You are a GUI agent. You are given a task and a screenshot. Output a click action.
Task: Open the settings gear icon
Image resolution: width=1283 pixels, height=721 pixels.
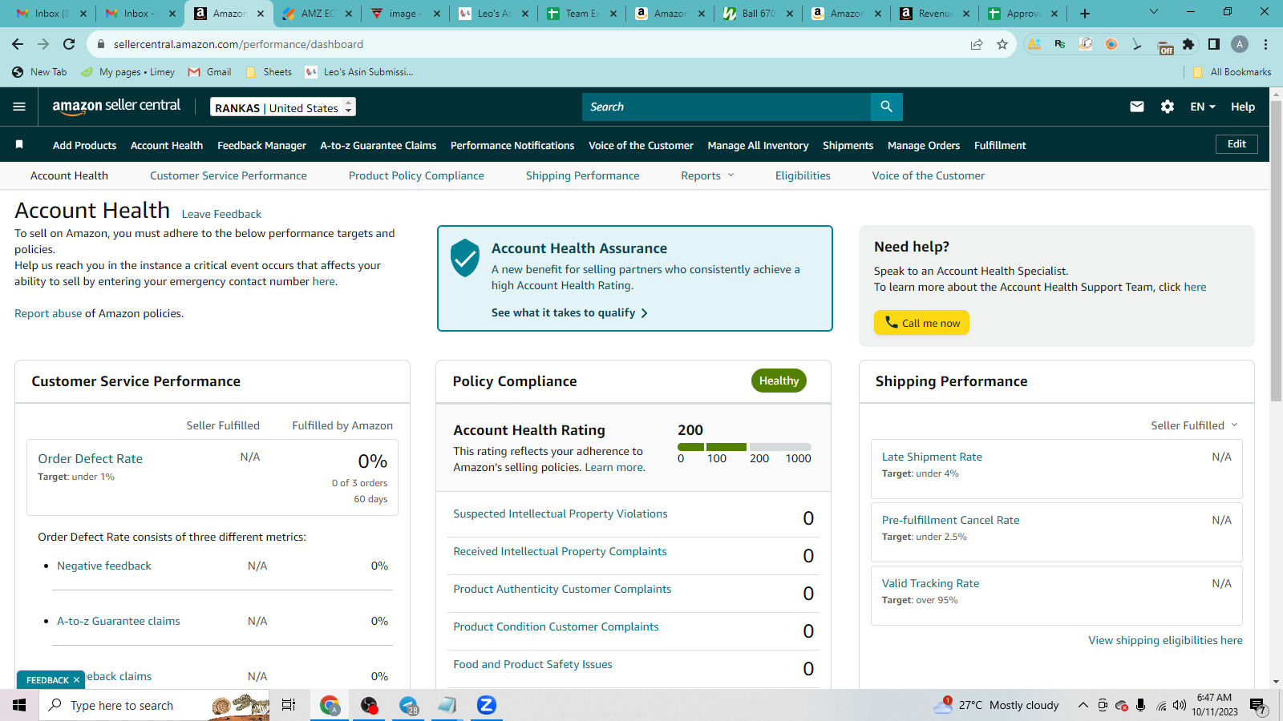(x=1168, y=107)
